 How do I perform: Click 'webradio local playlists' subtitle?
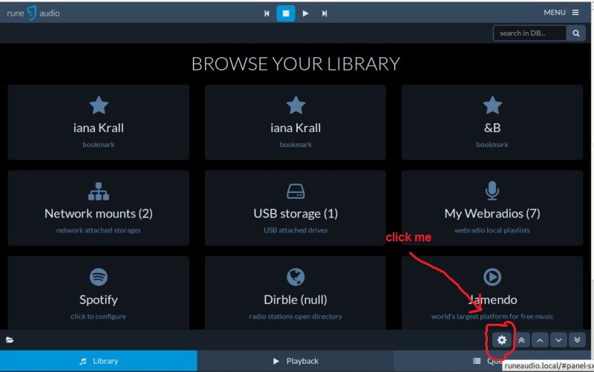[492, 230]
